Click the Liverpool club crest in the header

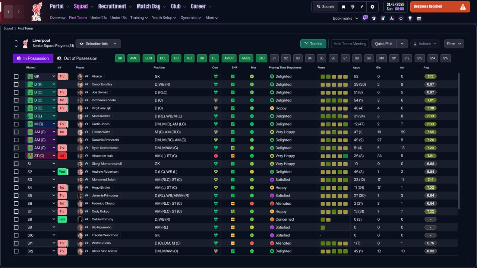point(37,12)
